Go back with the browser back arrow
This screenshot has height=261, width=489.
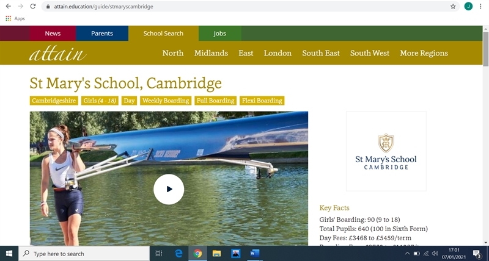[9, 6]
